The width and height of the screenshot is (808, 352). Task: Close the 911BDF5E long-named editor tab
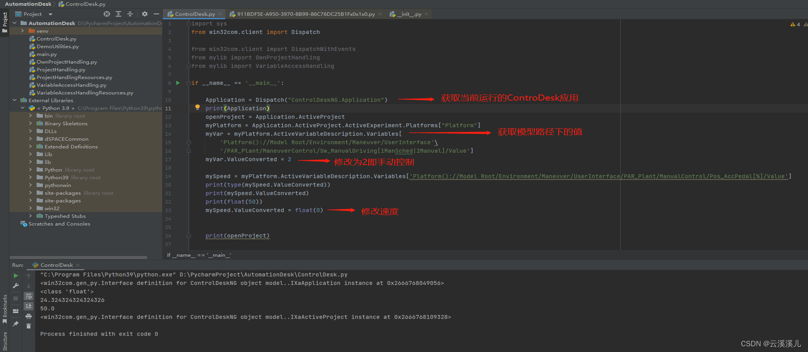(x=380, y=14)
